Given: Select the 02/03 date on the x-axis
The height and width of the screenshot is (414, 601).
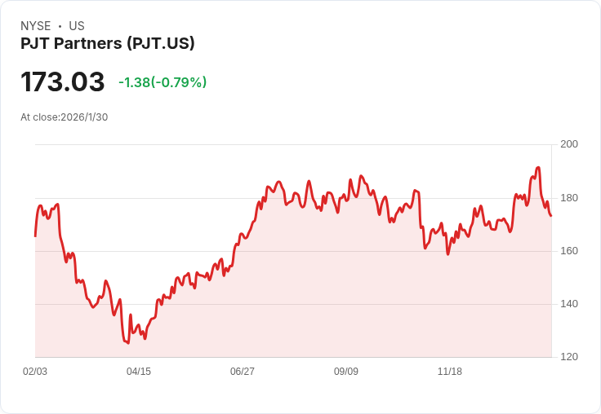Looking at the screenshot, I should point(35,372).
